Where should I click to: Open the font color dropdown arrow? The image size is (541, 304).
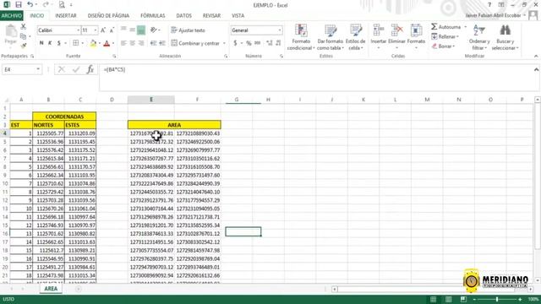coord(113,43)
